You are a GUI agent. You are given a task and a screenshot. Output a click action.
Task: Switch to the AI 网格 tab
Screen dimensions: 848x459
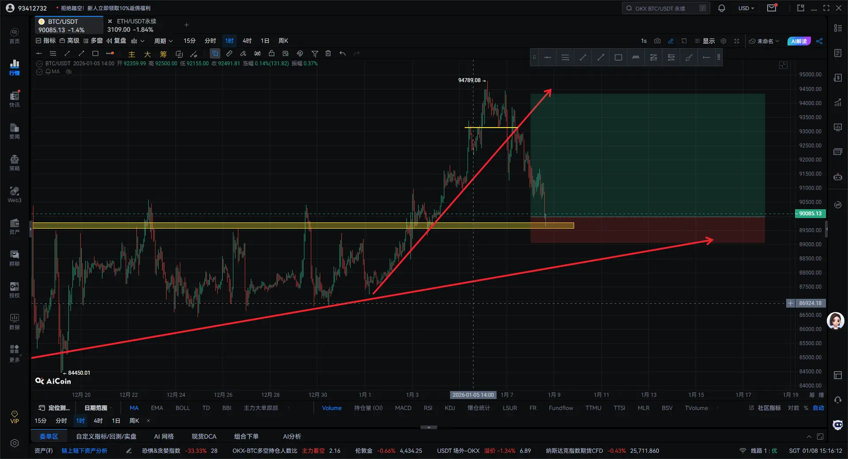coord(164,436)
